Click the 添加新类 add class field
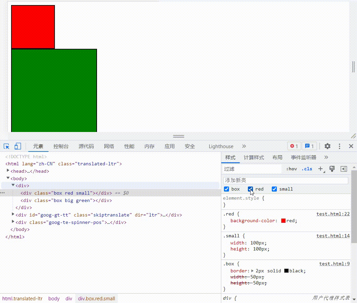This screenshot has width=357, height=303. point(286,180)
